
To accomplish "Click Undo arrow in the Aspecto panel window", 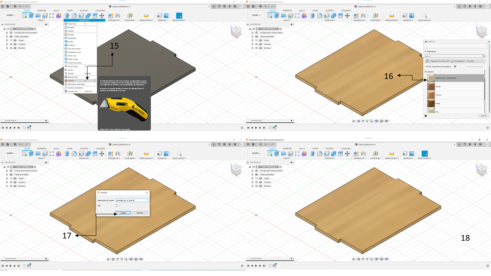I will point(267,7).
